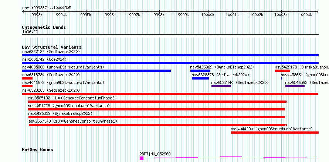Click the magenta RBP7 exon box

point(142,158)
